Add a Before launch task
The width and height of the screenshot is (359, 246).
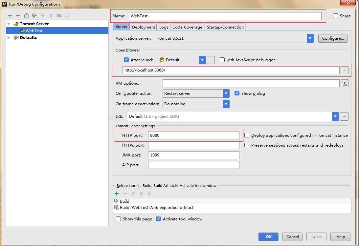point(117,194)
